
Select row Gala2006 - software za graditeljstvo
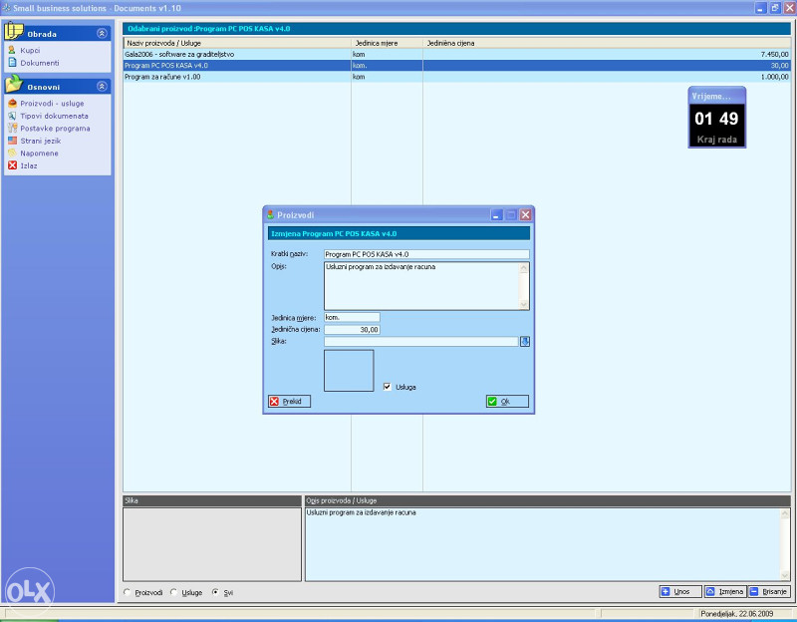click(456, 54)
